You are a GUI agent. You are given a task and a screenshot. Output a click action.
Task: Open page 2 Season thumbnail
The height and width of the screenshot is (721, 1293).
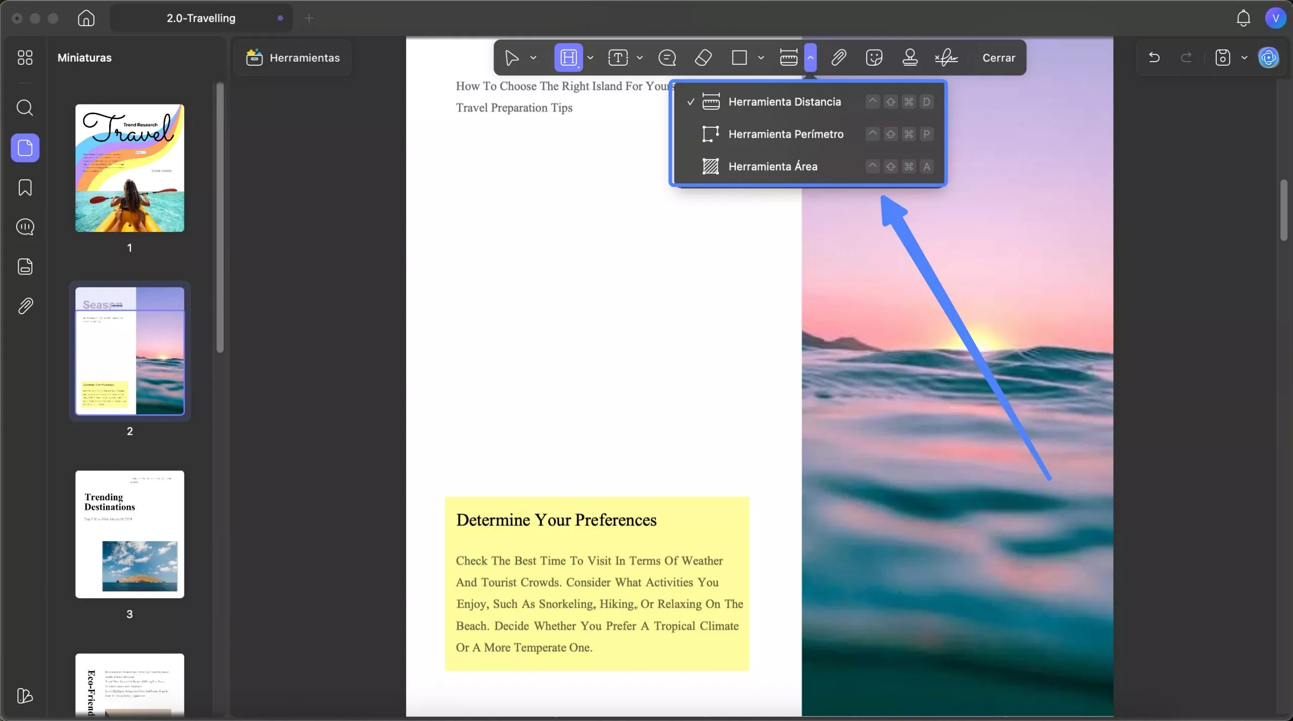[x=130, y=351]
